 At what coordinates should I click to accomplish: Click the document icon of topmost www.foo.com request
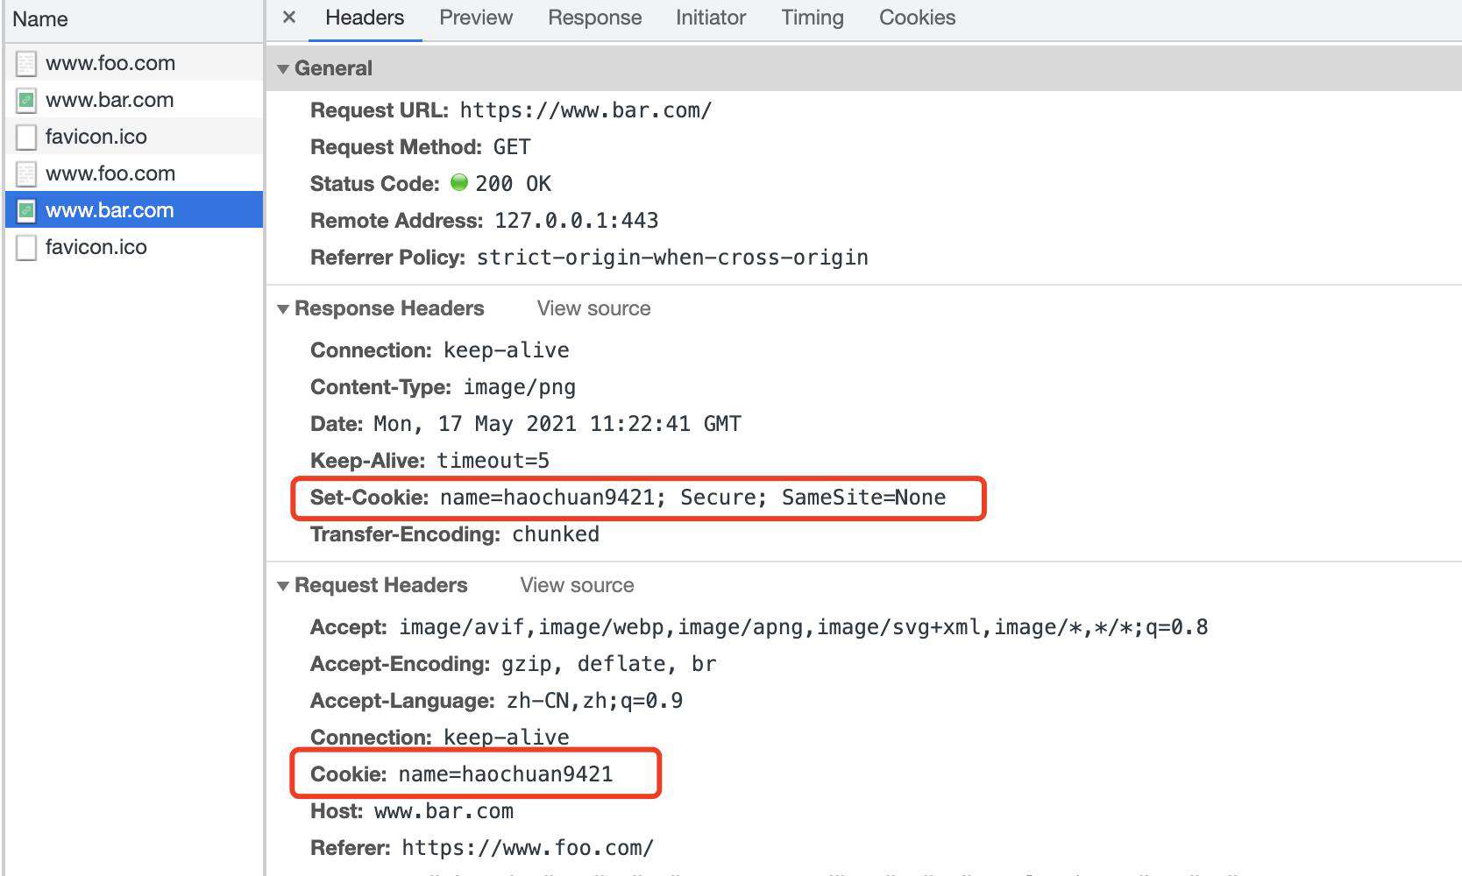click(x=26, y=63)
